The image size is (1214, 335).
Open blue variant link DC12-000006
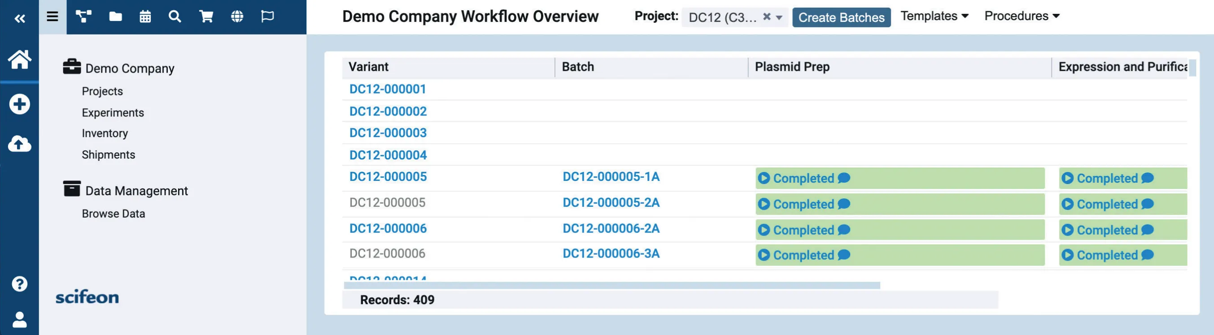[x=388, y=228]
